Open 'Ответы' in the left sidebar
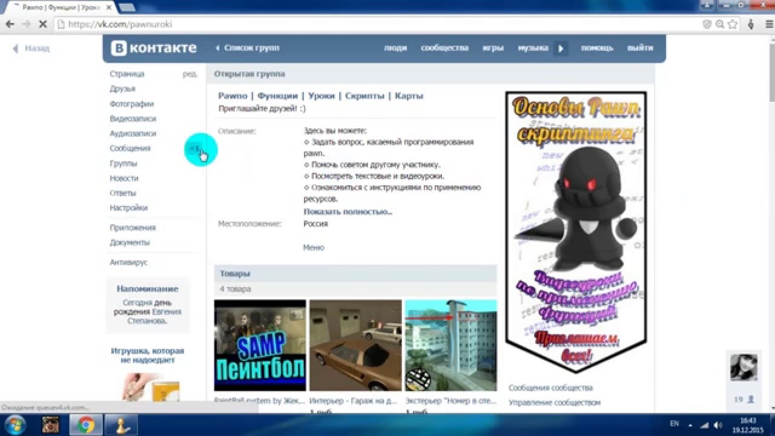The image size is (775, 436). click(x=123, y=193)
